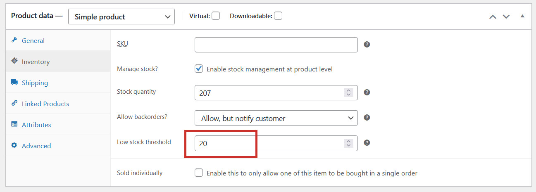Toggle the Virtual checkbox

pos(216,16)
